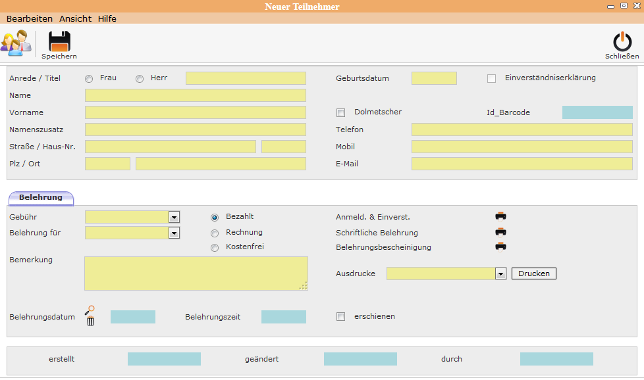The height and width of the screenshot is (380, 644).
Task: Print the Schriftliche Belehrung document
Action: 501,232
